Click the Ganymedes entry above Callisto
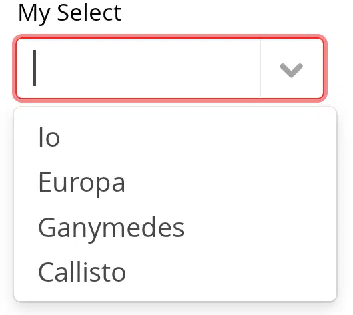The height and width of the screenshot is (315, 353). [175, 227]
